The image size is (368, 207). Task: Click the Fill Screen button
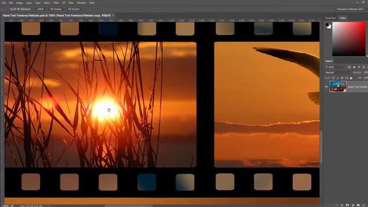click(74, 9)
